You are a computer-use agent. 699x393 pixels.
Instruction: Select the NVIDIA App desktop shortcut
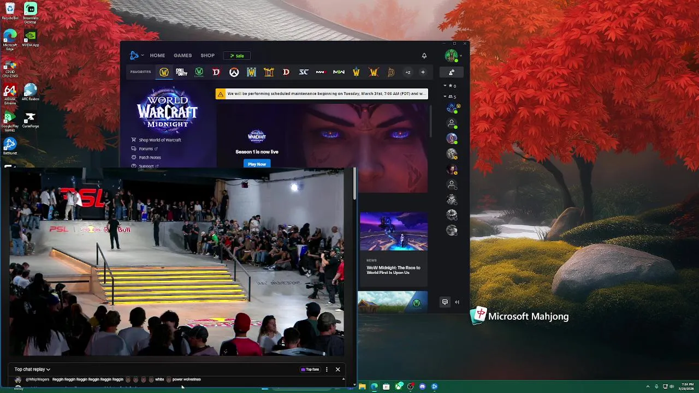pyautogui.click(x=31, y=38)
